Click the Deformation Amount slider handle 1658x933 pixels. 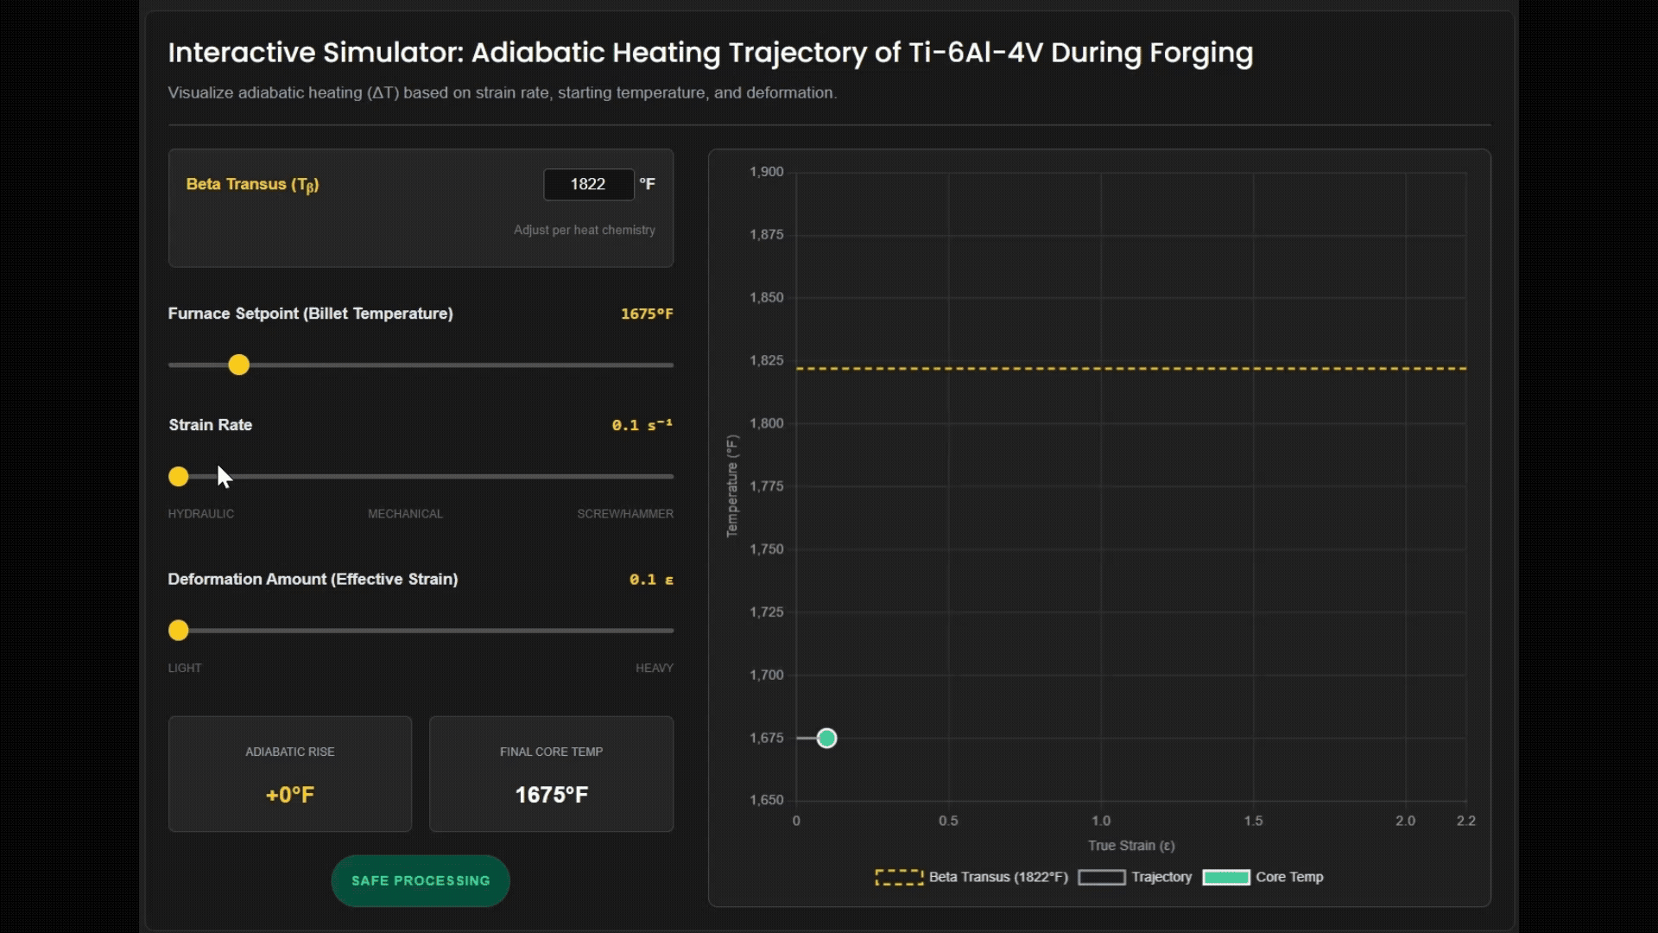click(x=179, y=631)
